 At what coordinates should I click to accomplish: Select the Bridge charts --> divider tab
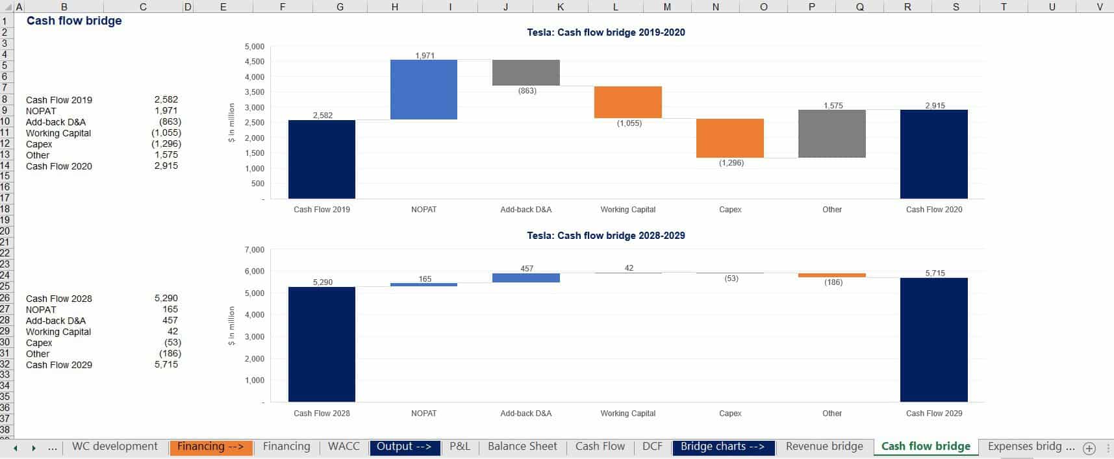pos(723,447)
